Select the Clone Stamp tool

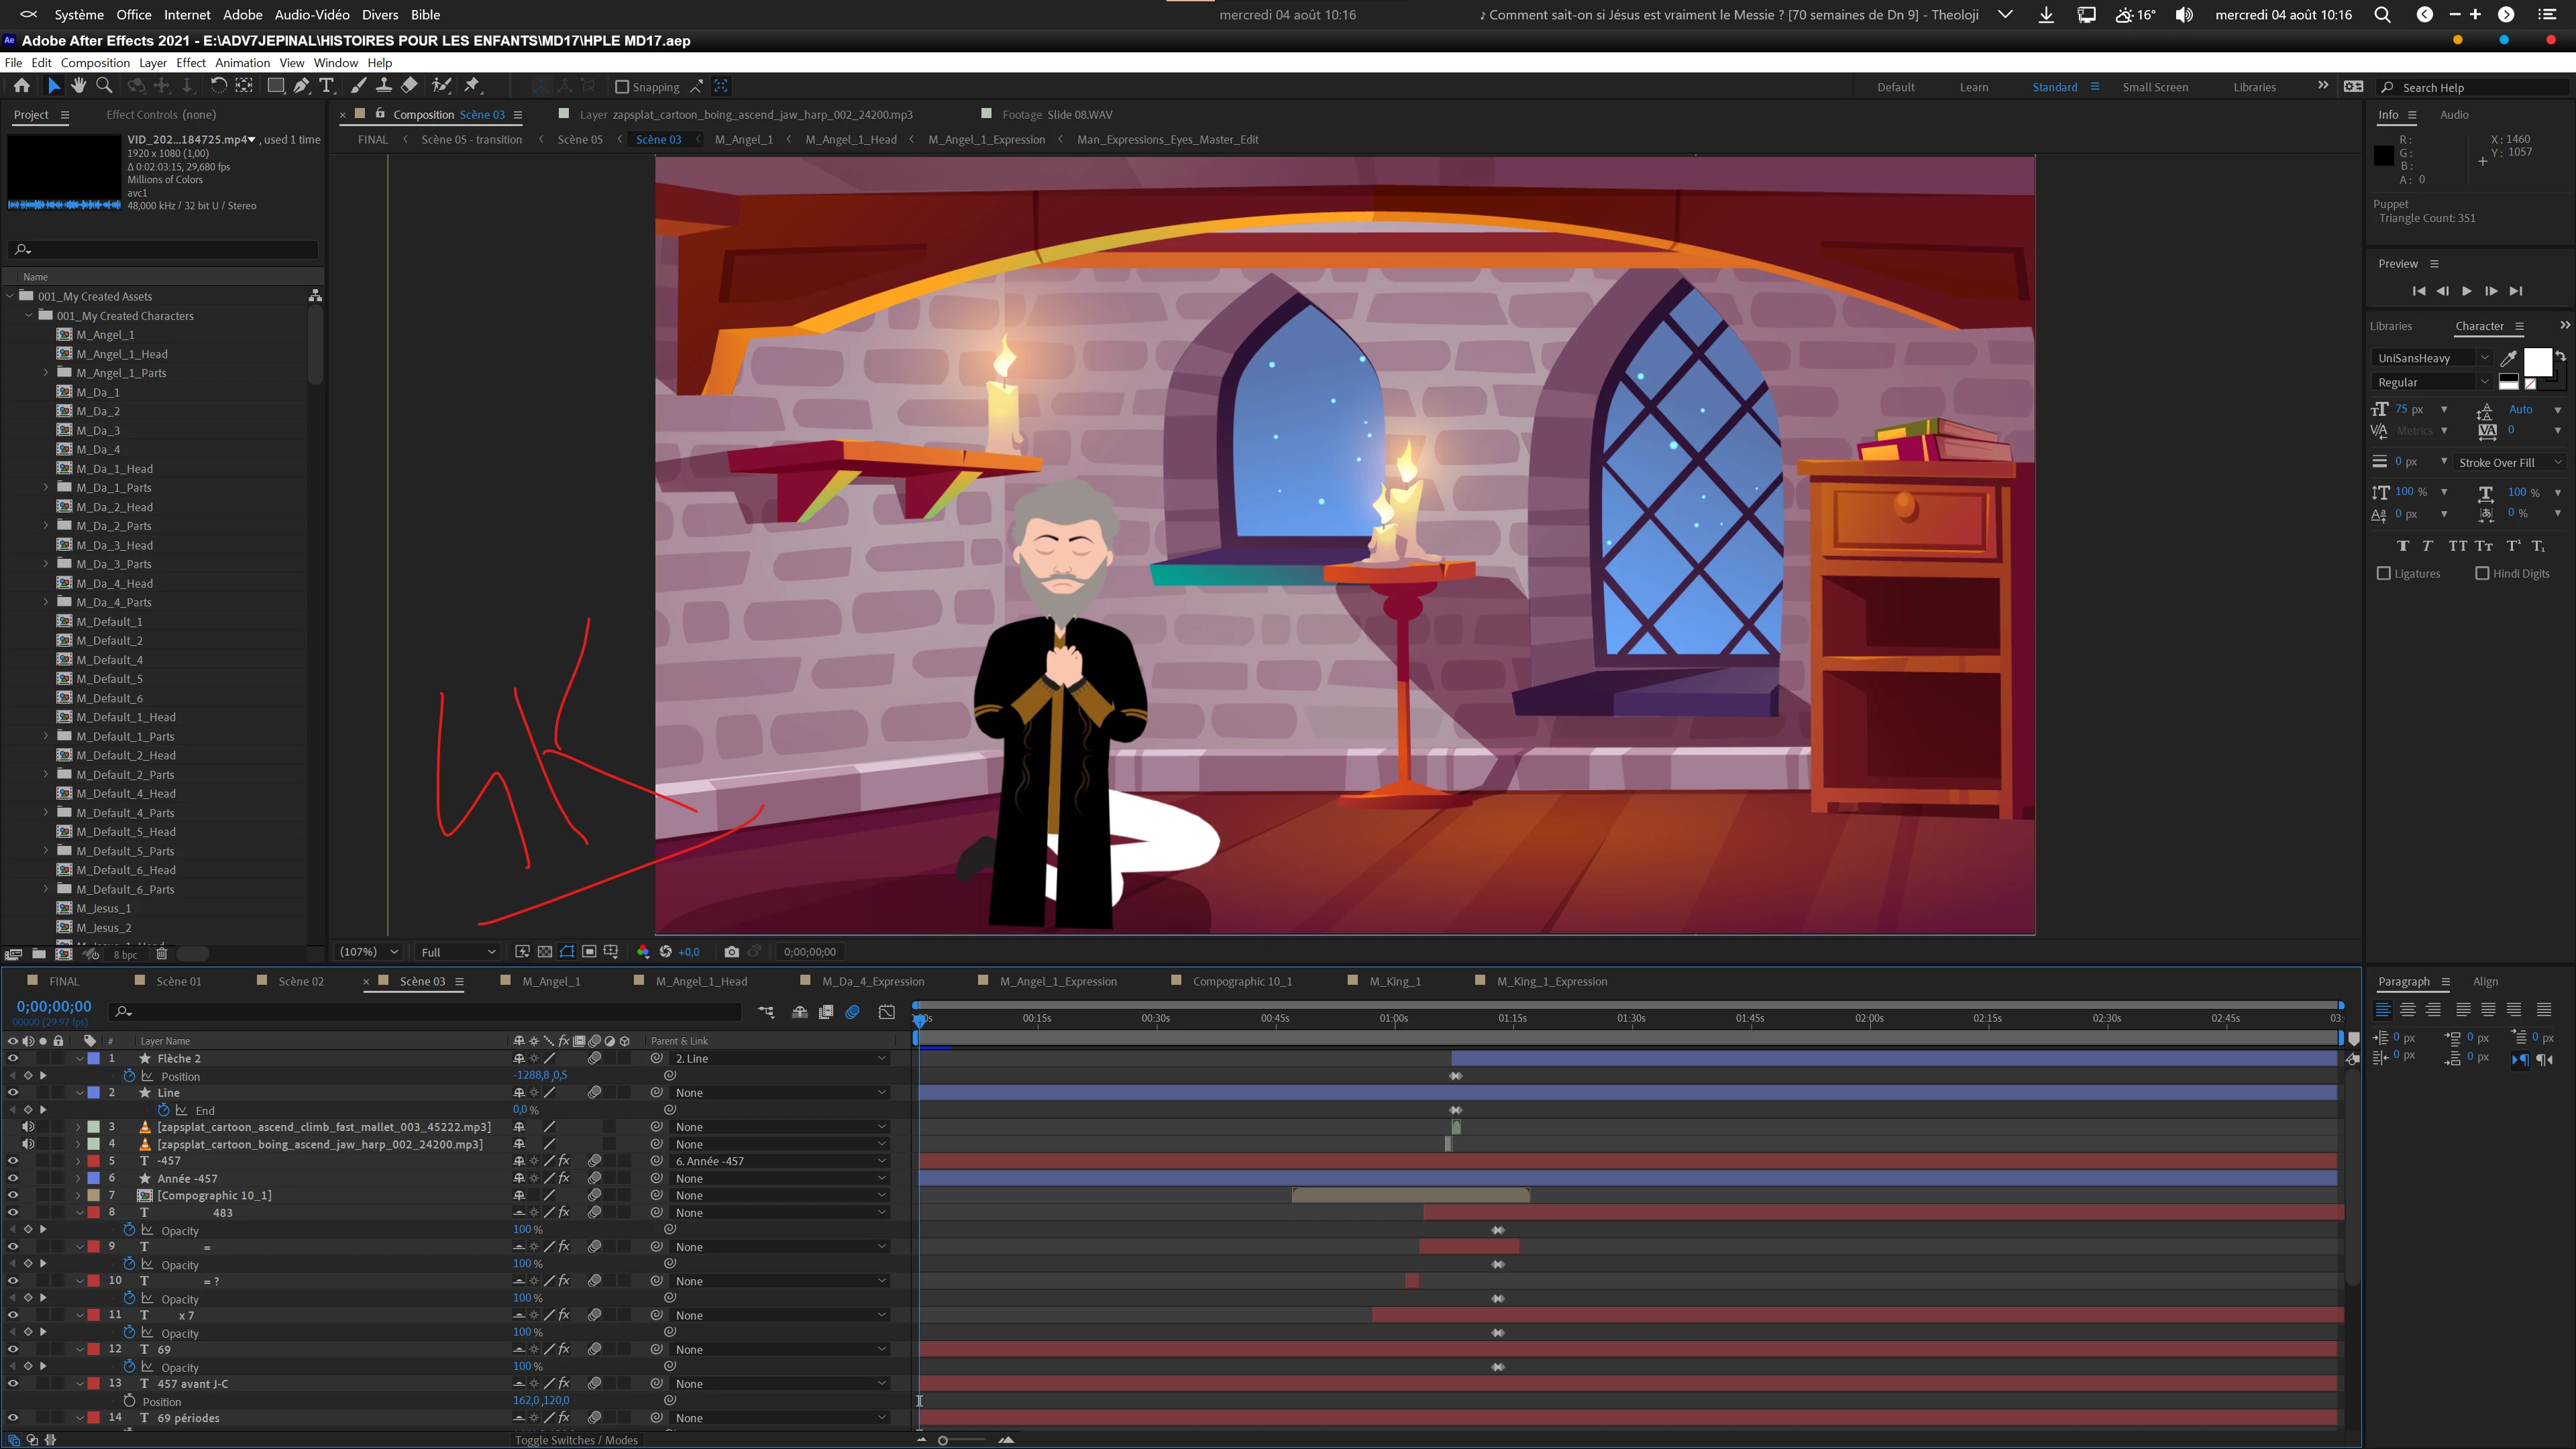tap(383, 86)
